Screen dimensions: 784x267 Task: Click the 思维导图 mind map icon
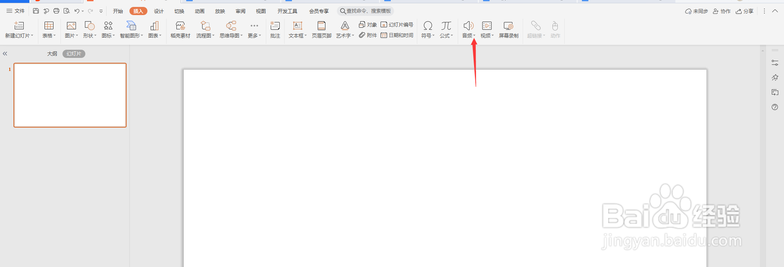click(x=231, y=26)
